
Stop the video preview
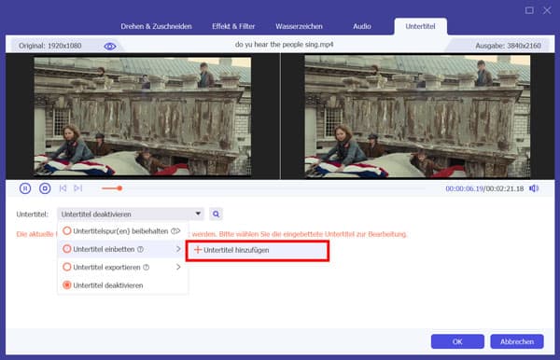[x=45, y=188]
